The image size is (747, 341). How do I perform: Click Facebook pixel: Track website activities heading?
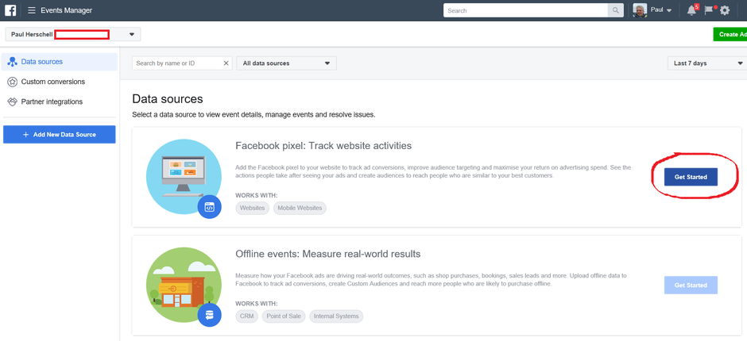[323, 146]
